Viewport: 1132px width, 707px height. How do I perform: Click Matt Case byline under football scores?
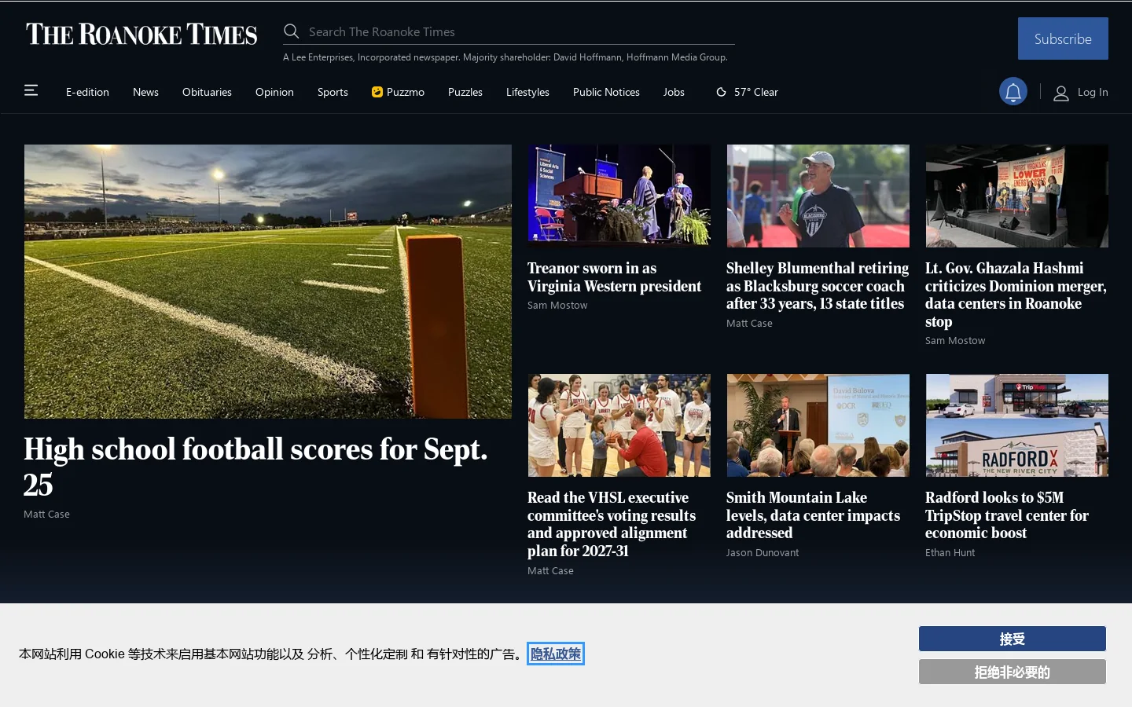46,515
